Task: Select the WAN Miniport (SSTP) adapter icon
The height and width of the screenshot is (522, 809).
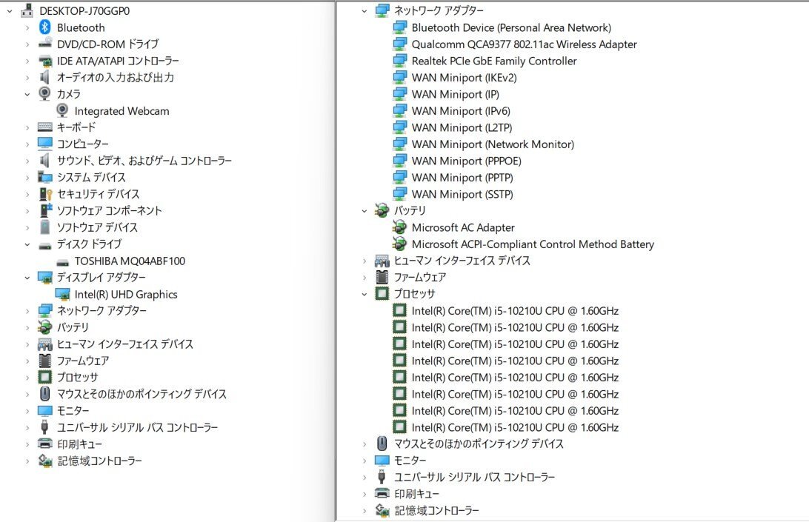Action: [399, 194]
